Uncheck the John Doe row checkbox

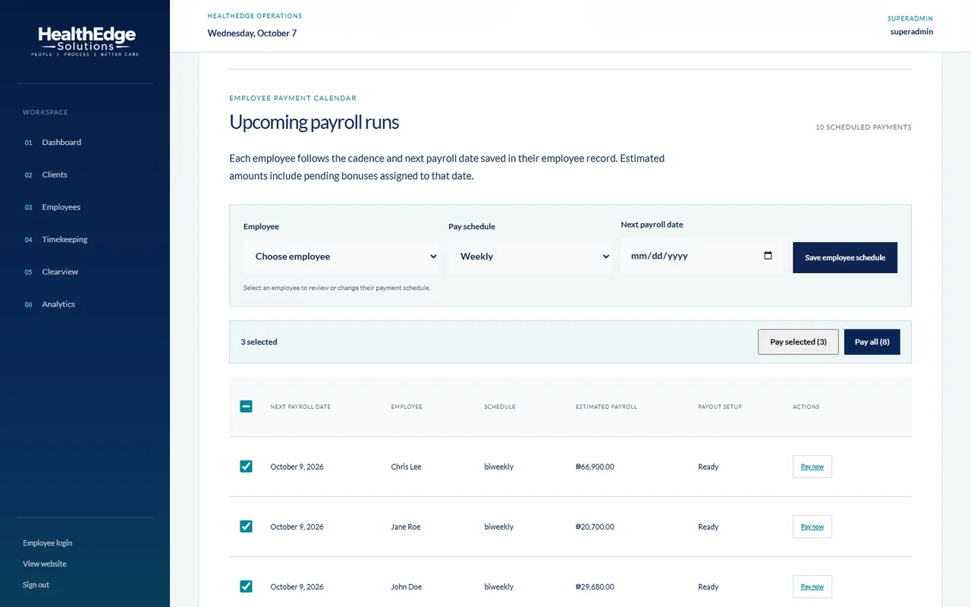(246, 587)
